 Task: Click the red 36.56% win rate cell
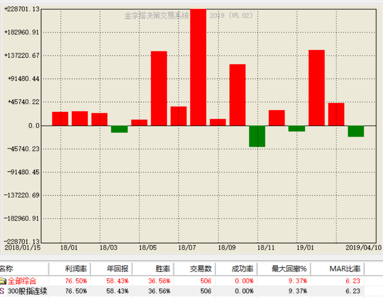[159, 281]
